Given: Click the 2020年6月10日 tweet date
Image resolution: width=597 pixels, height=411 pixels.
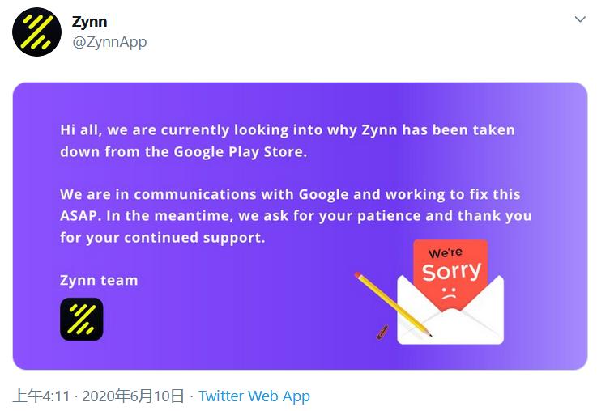Looking at the screenshot, I should click(x=133, y=396).
